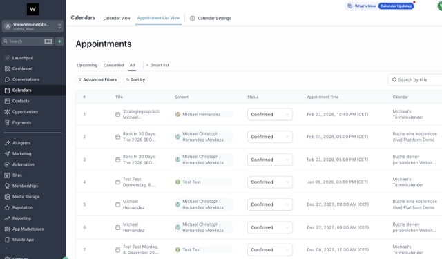Add a new Smart list
Image resolution: width=442 pixels, height=259 pixels.
point(157,65)
